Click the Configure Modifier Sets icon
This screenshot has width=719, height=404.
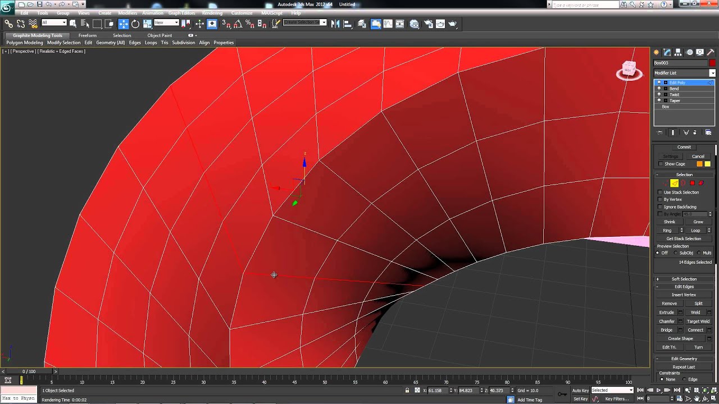click(x=708, y=132)
